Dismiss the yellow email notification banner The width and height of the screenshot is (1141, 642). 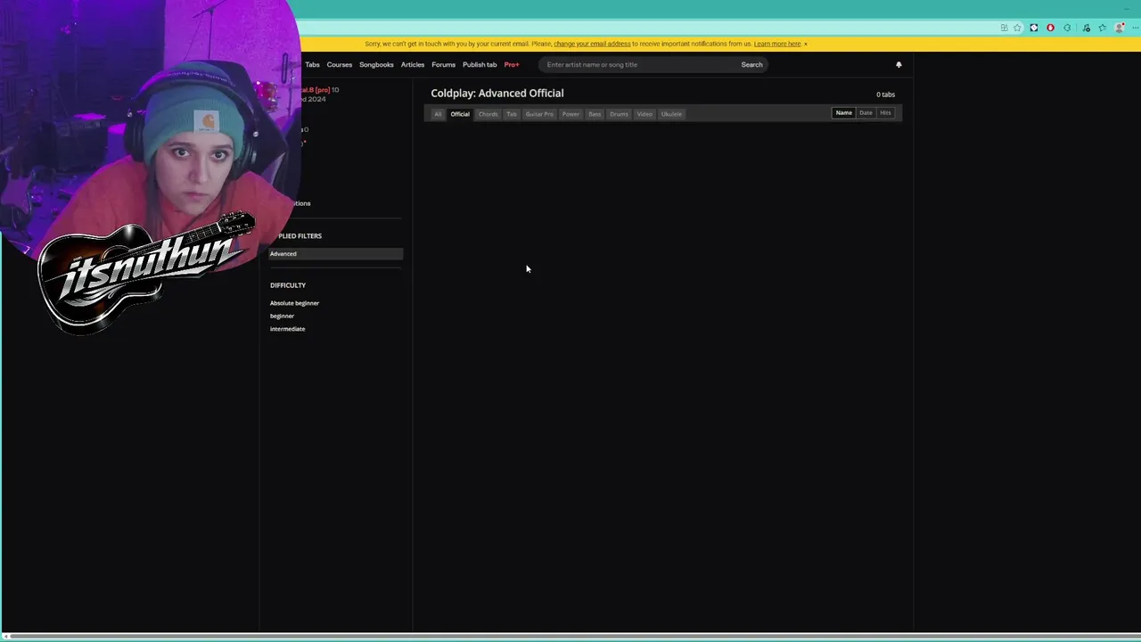806,44
